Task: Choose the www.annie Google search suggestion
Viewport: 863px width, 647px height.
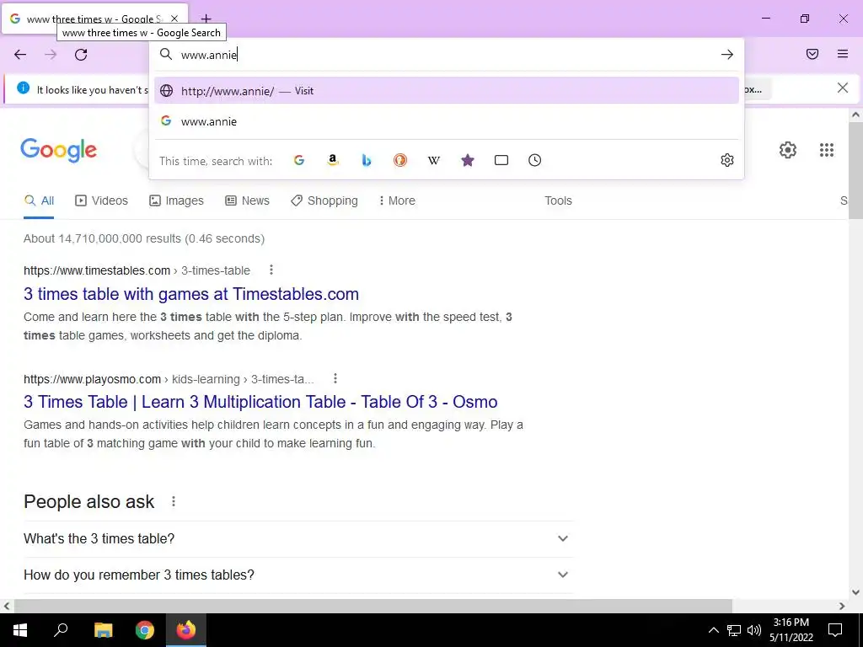Action: click(447, 121)
